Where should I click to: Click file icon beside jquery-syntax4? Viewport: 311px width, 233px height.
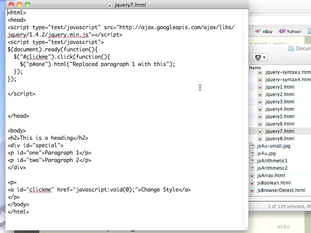(x=260, y=80)
